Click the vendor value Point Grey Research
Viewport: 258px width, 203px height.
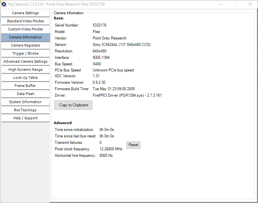pos(110,38)
